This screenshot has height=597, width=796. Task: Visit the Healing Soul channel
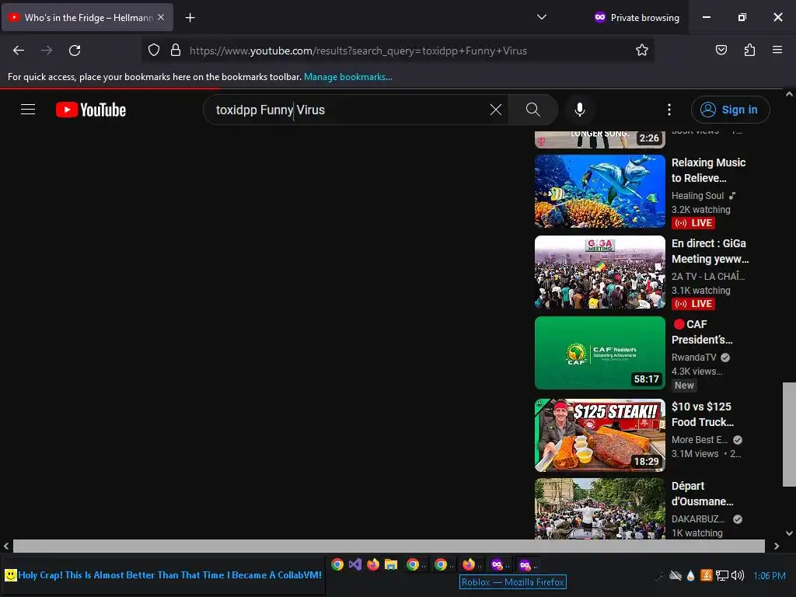(x=697, y=195)
